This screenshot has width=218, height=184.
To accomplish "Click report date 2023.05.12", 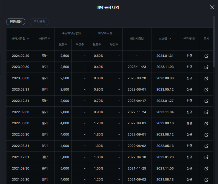I will tap(165, 89).
